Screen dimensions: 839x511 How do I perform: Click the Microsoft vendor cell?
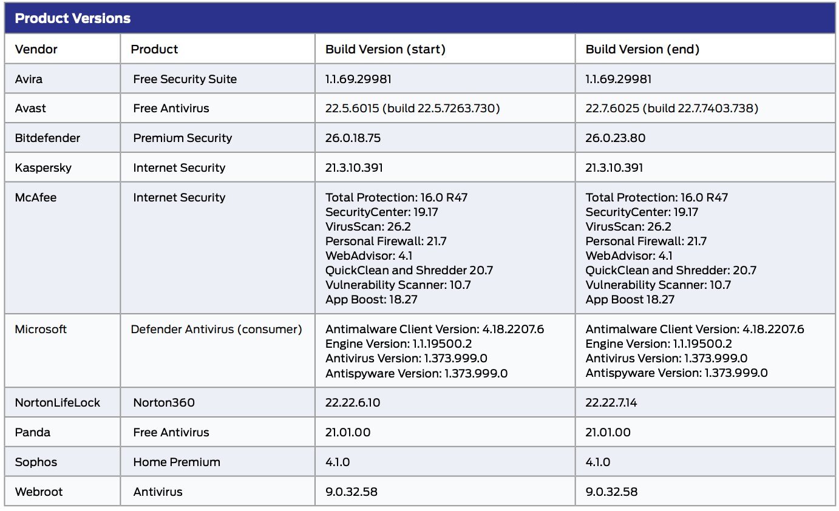[41, 329]
